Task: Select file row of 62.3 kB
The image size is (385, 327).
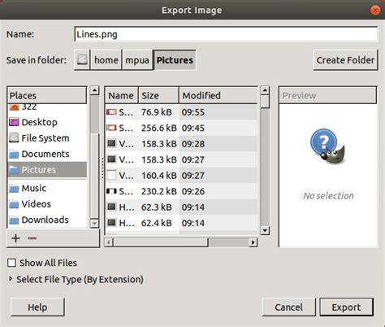Action: pyautogui.click(x=181, y=207)
